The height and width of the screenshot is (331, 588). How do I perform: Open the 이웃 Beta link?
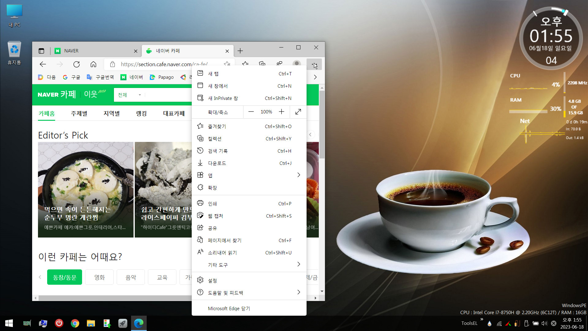(x=95, y=94)
